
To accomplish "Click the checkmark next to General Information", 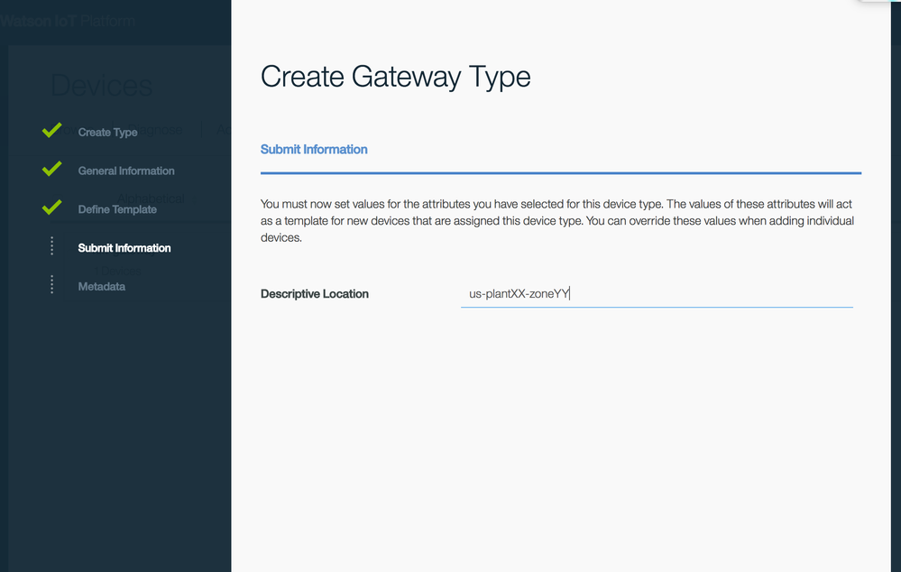I will pyautogui.click(x=51, y=170).
